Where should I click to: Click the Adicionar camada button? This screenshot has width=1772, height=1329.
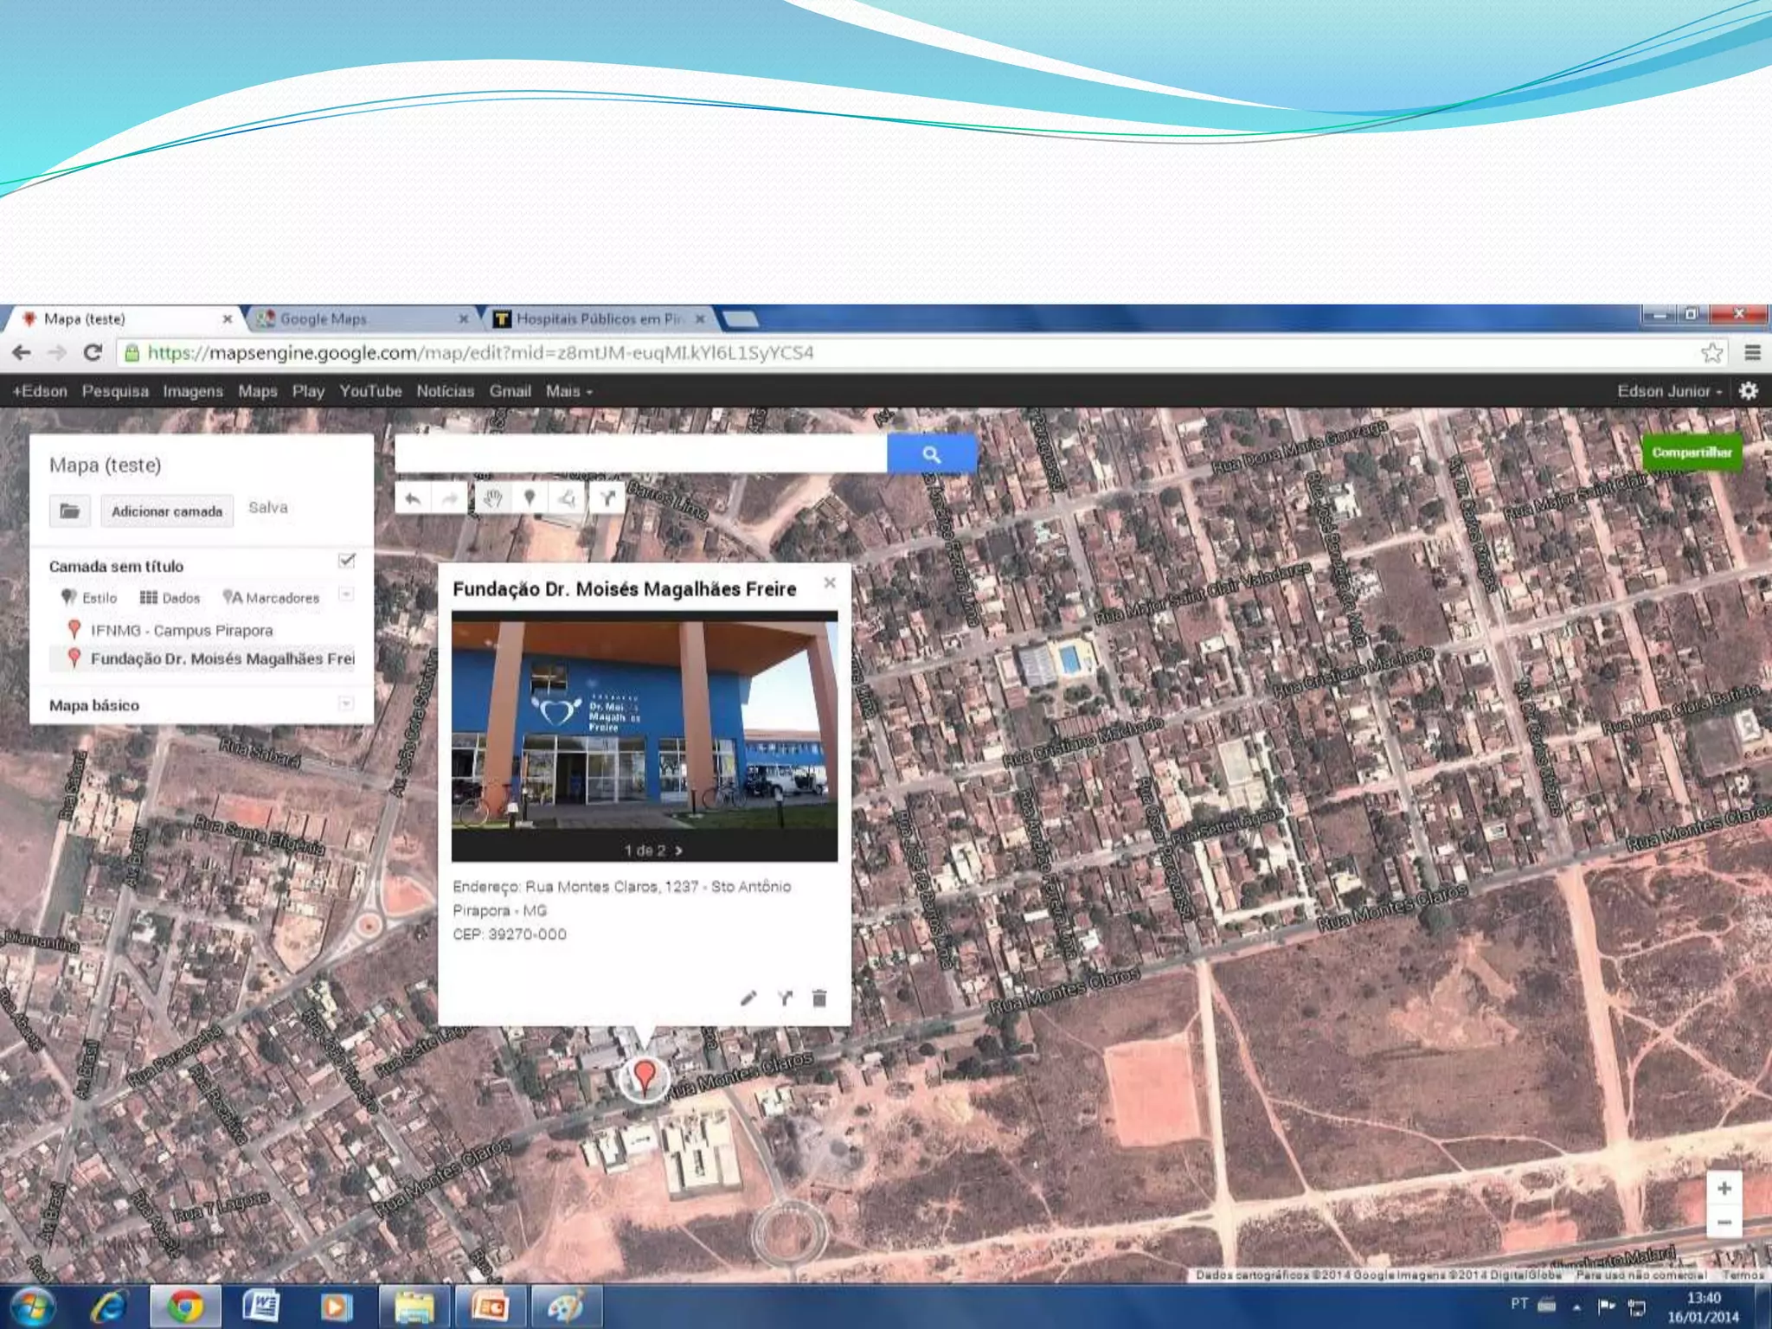[x=167, y=510]
